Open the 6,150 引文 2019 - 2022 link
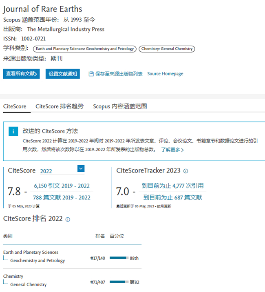 click(x=62, y=186)
